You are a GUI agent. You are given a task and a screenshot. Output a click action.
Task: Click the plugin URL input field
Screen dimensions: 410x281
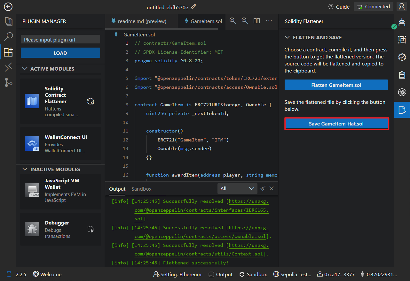[x=60, y=40]
